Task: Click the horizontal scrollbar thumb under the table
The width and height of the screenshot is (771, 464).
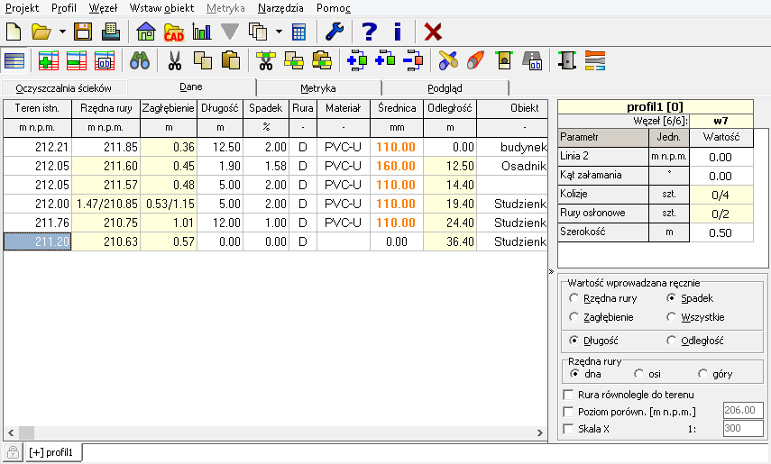Action: (26, 433)
